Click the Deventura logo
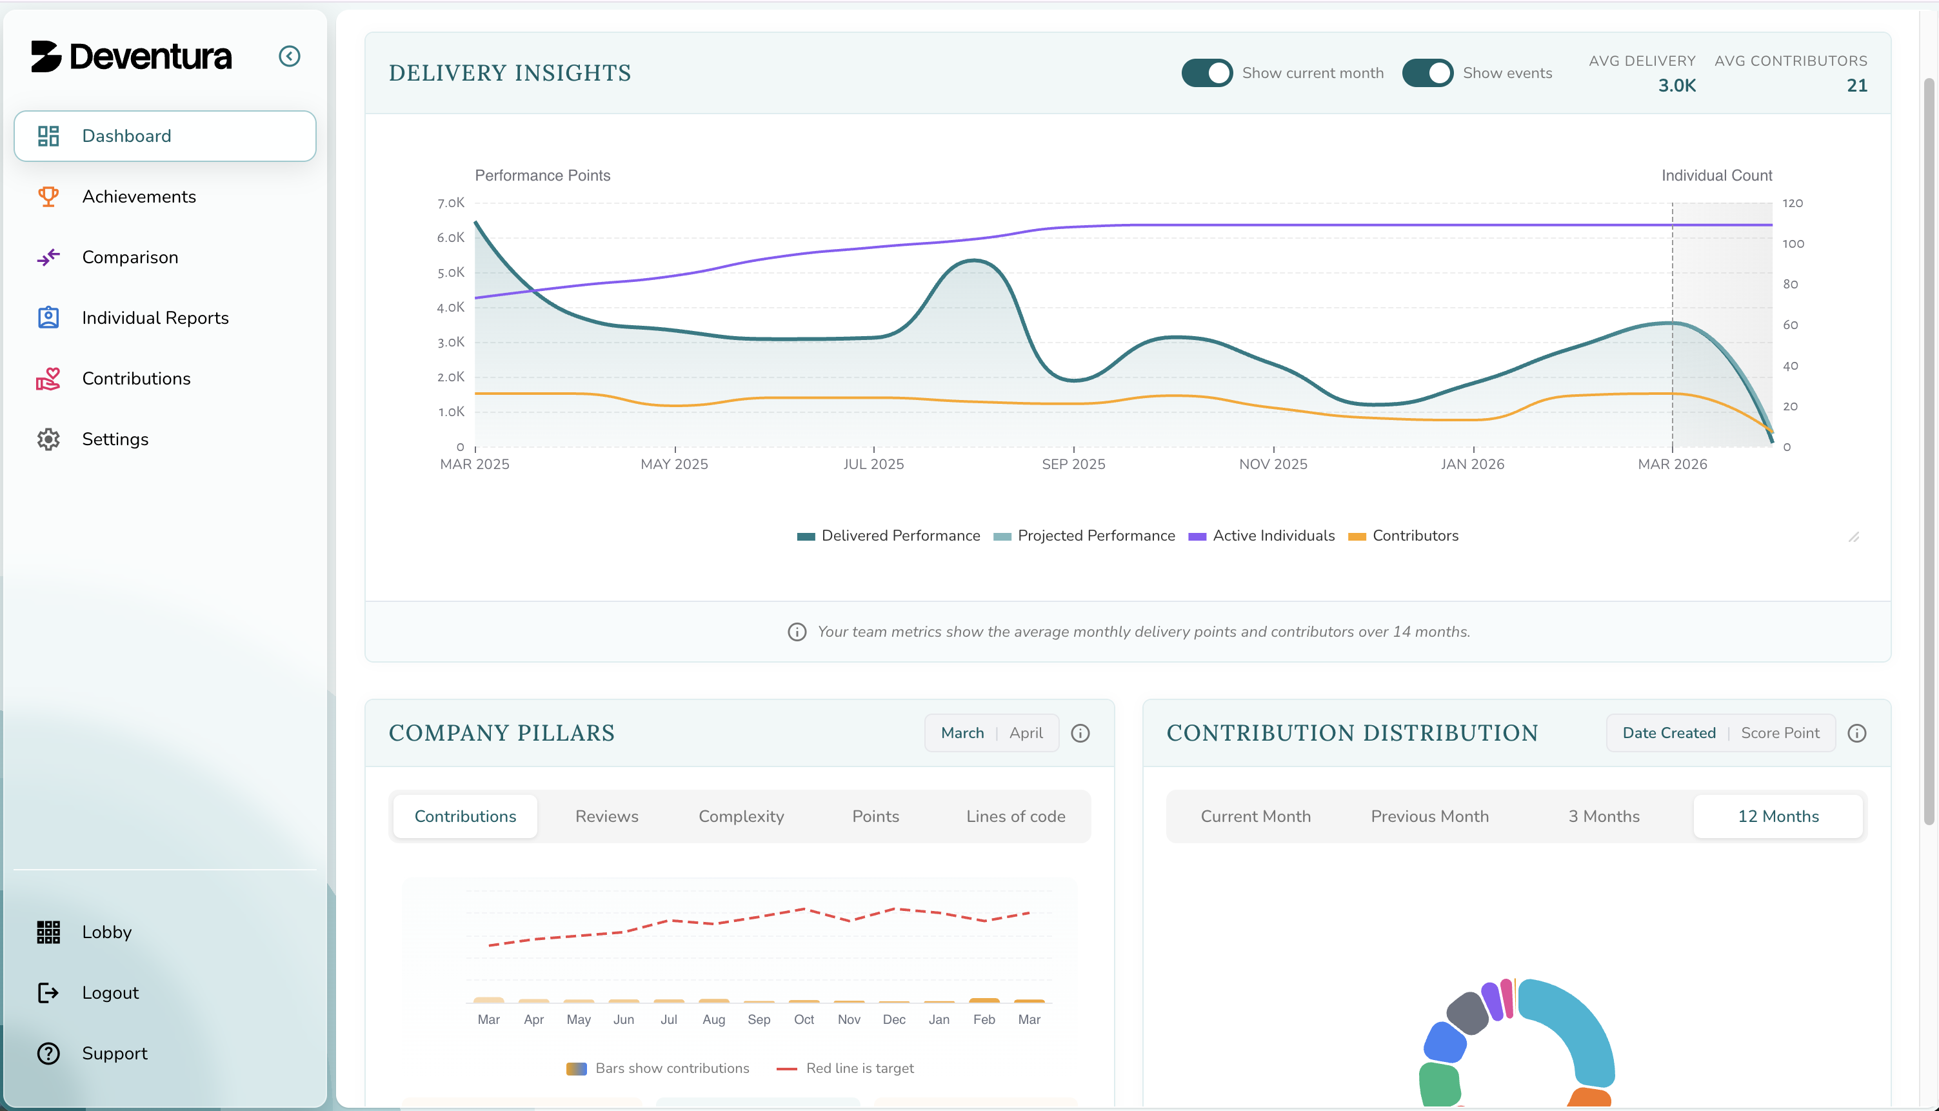 pyautogui.click(x=131, y=55)
